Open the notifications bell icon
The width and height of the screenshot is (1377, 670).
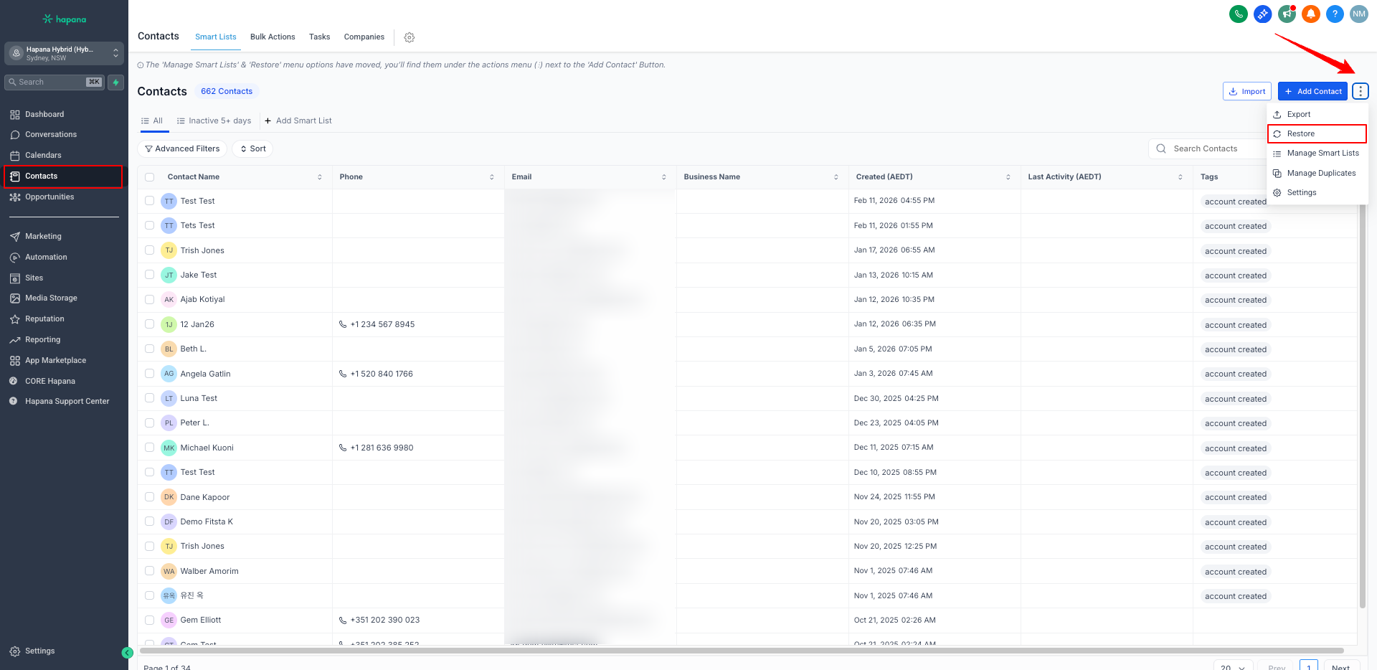point(1311,14)
